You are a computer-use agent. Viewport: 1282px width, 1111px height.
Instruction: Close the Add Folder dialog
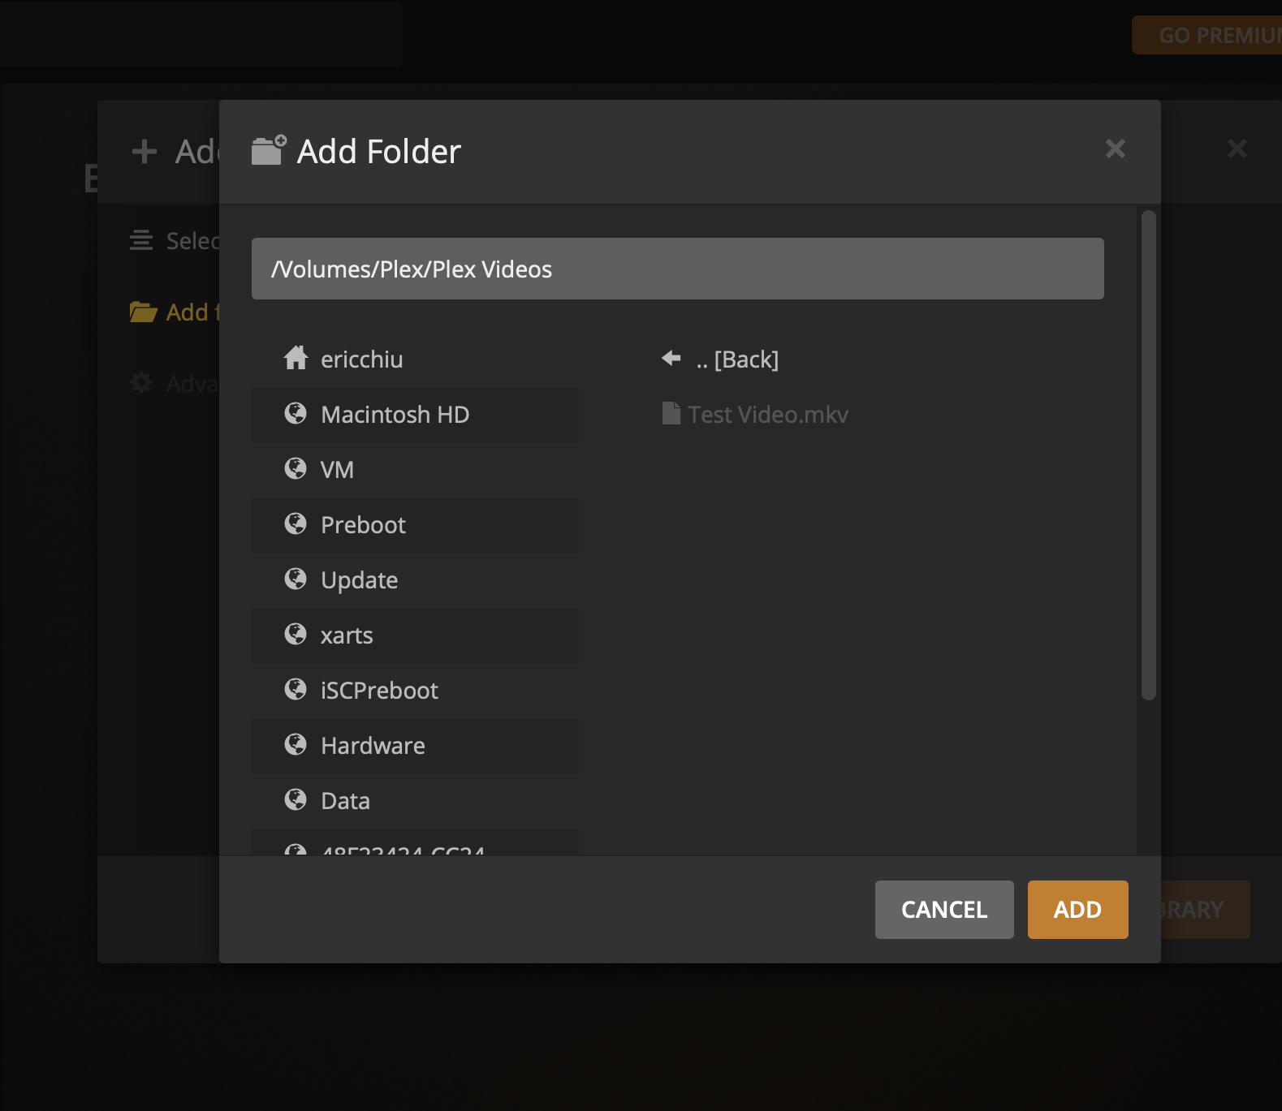pyautogui.click(x=1116, y=149)
